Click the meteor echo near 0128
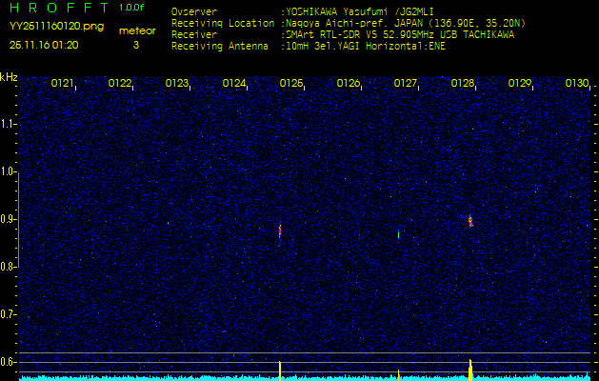599x381 pixels. (x=470, y=221)
